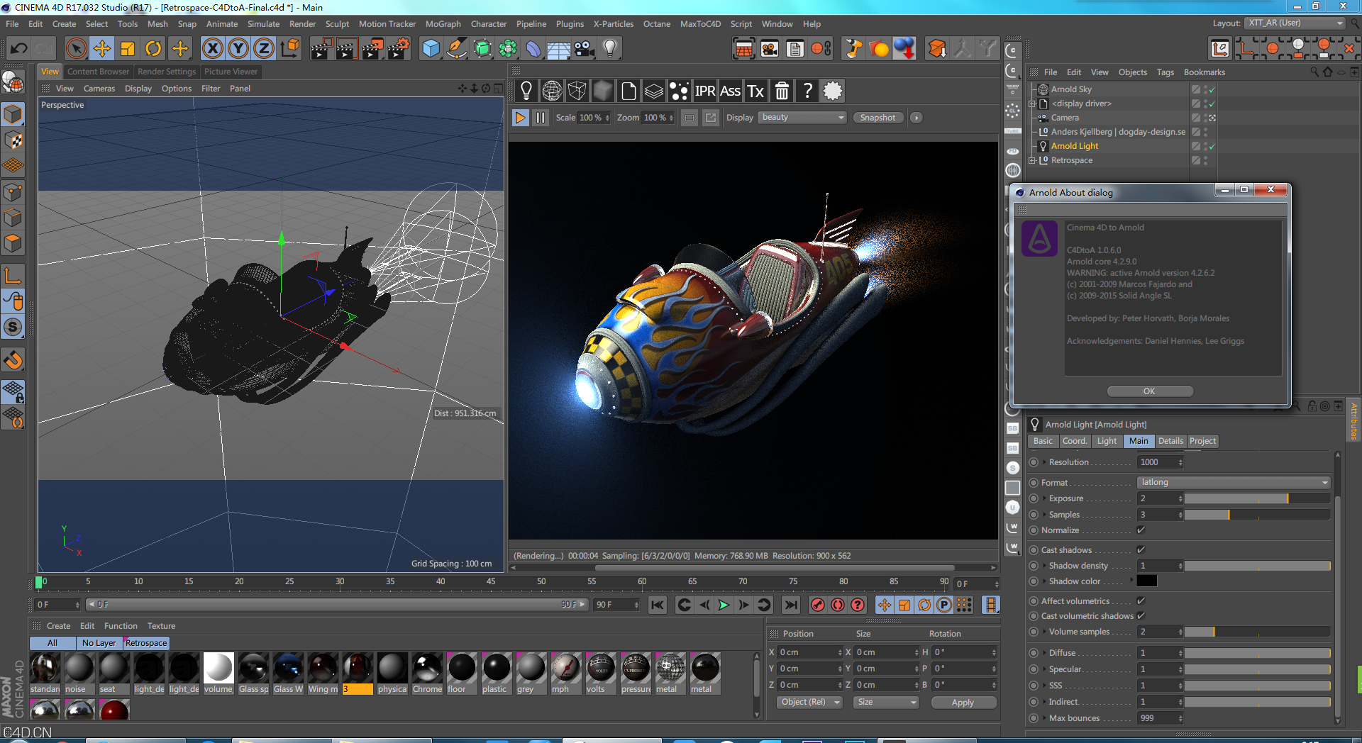
Task: Open the Basic attributes tab
Action: [x=1043, y=441]
